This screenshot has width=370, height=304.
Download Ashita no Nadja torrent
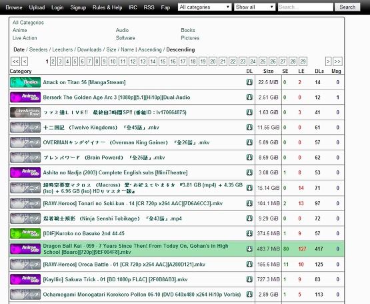(x=249, y=172)
